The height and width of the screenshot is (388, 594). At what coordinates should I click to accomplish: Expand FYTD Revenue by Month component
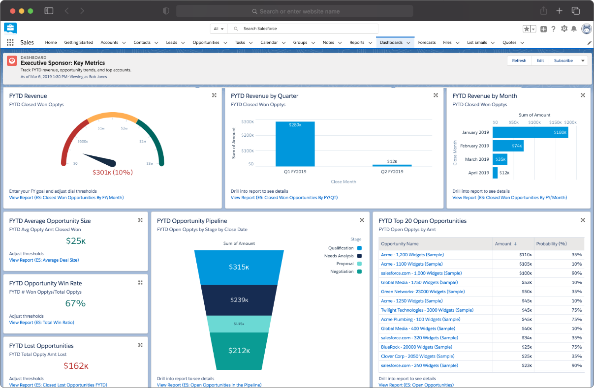pyautogui.click(x=583, y=95)
